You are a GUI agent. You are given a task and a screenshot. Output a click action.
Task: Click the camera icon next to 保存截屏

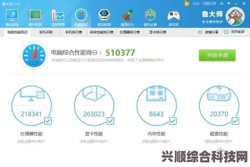click(226, 32)
